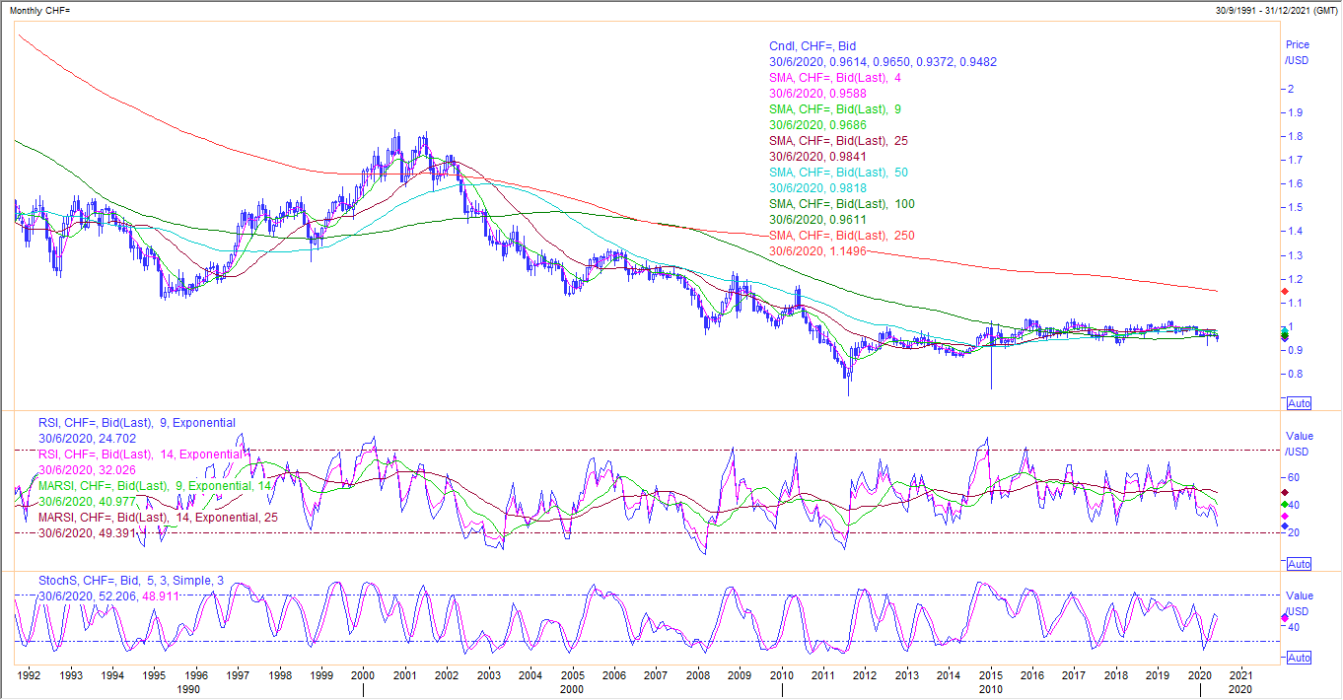Click the Auto scale button of the StochS pane
1343x700 pixels.
(1299, 658)
